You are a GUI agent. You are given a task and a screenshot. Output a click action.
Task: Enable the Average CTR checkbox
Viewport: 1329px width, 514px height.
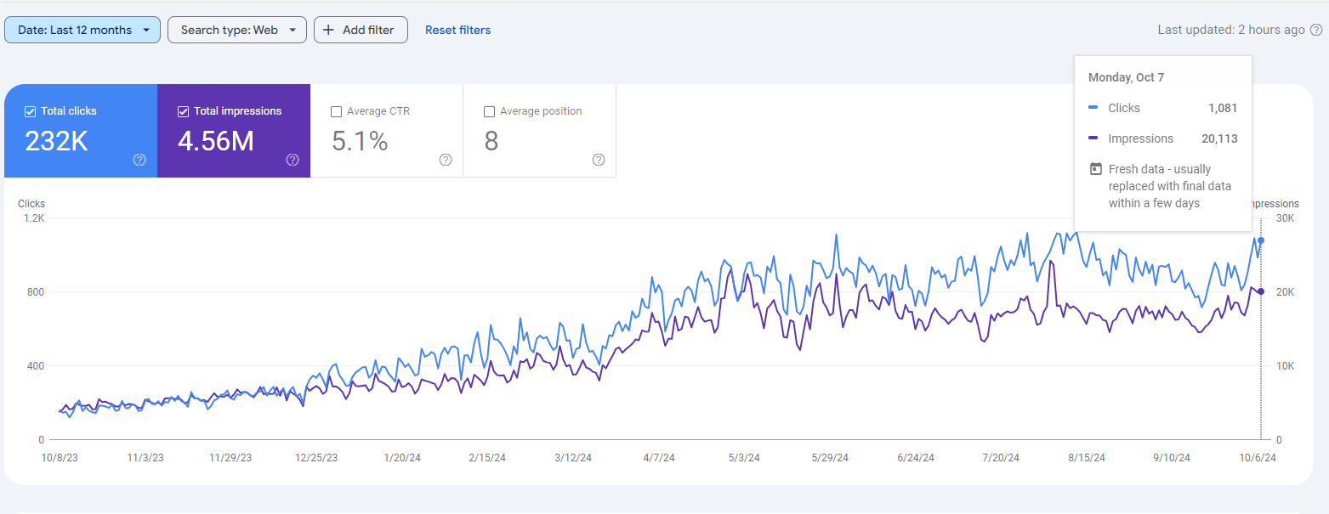point(336,111)
